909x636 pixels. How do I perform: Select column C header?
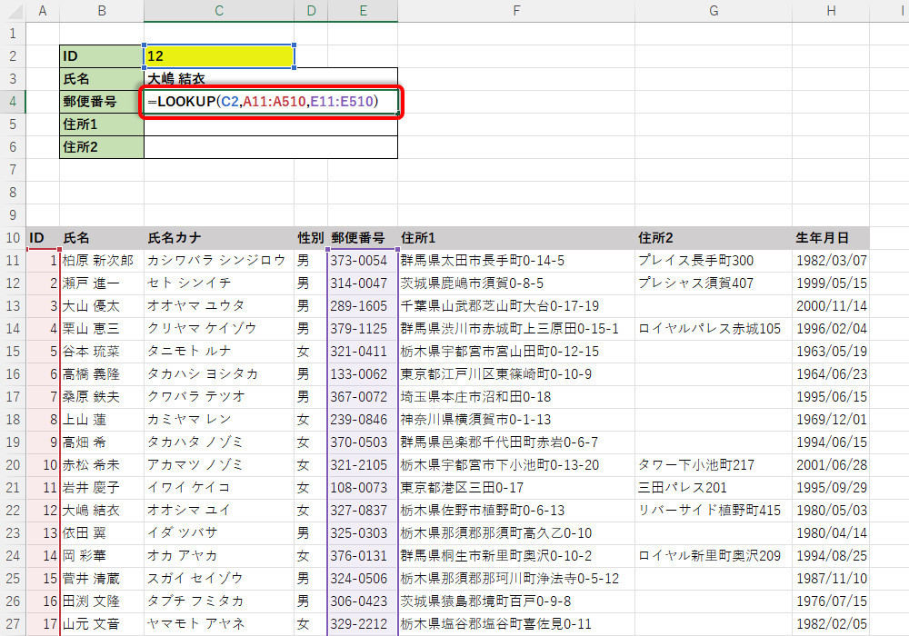(218, 11)
